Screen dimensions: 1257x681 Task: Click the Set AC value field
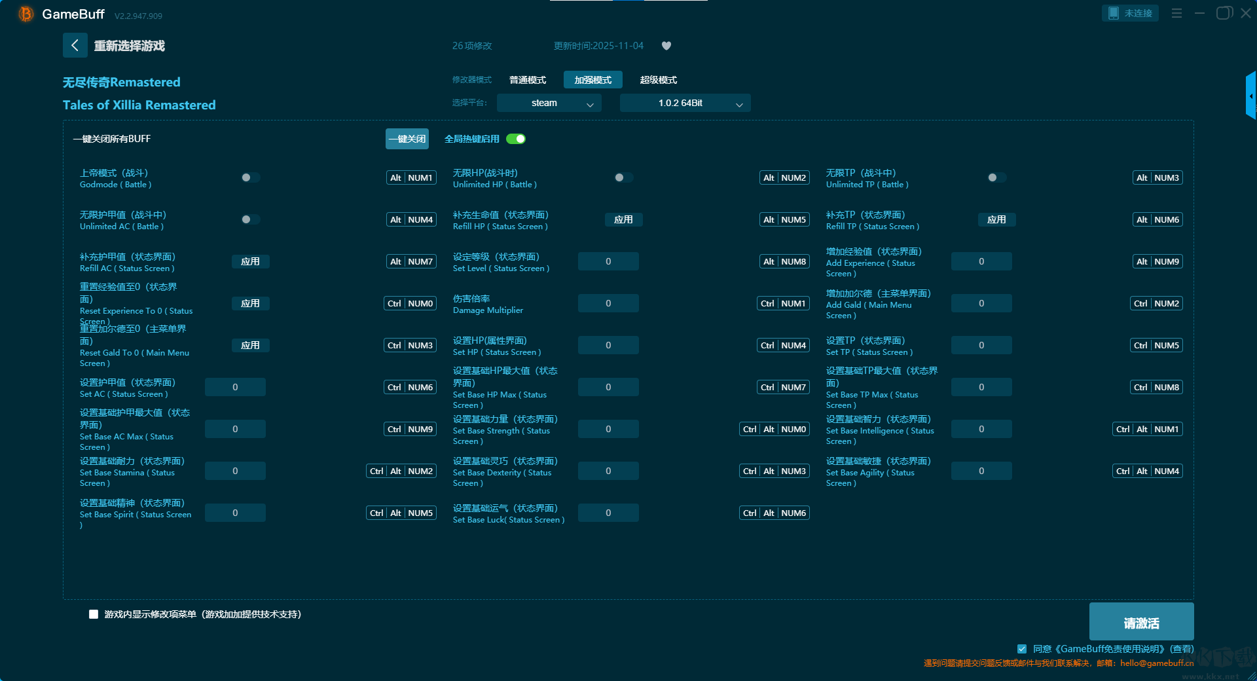coord(235,387)
